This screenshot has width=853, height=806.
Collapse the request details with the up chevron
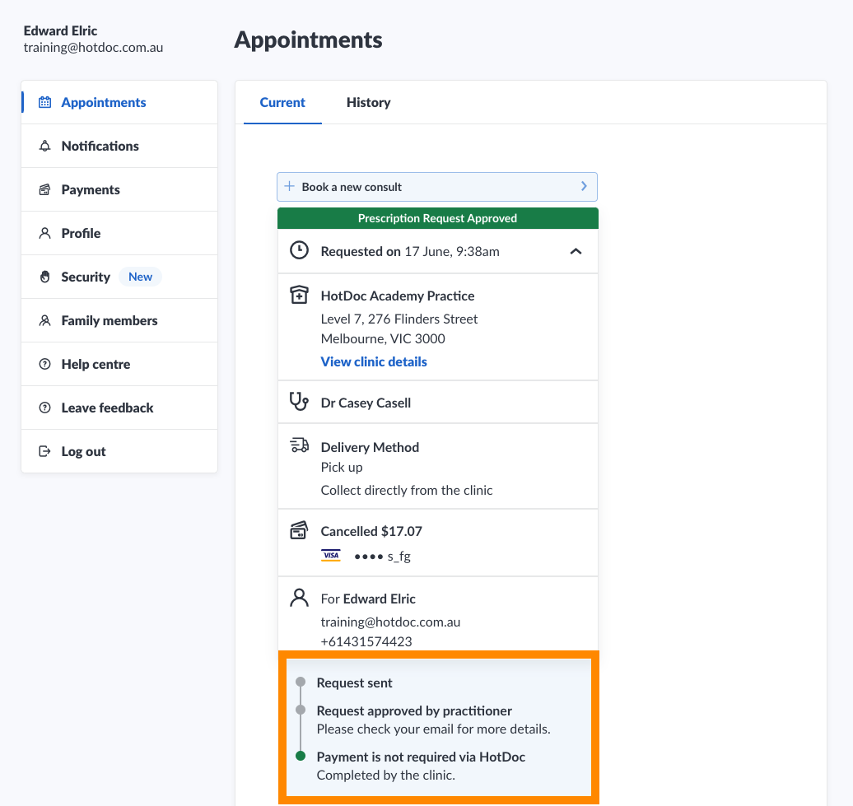click(576, 251)
